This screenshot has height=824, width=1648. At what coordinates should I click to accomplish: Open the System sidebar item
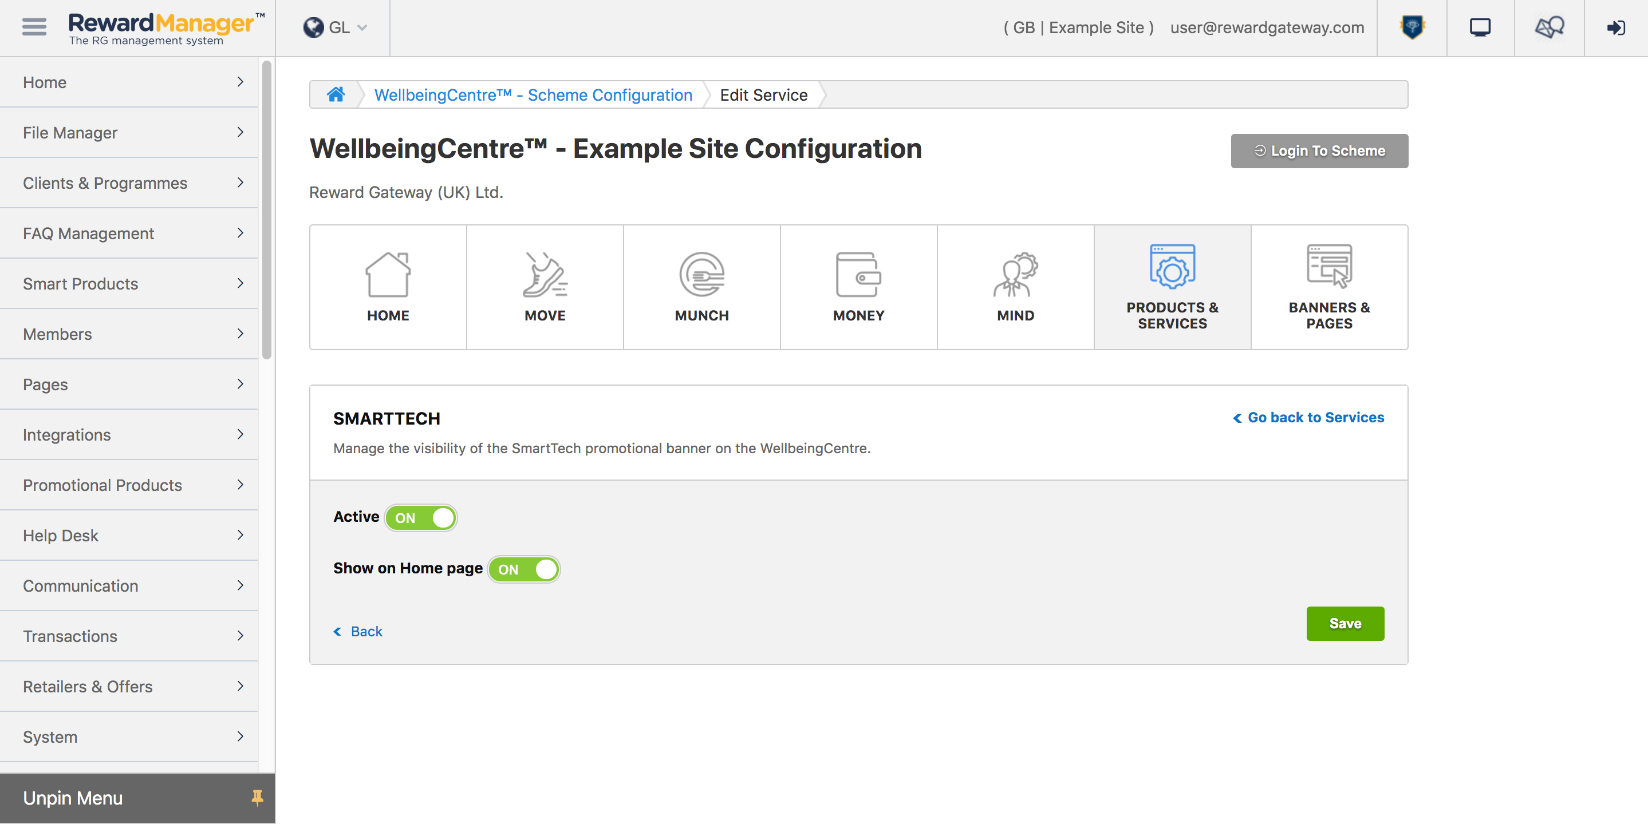point(129,736)
